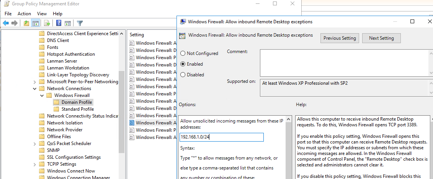Click the Link-Layer Topology Discovery folder icon
The image size is (433, 179).
42,75
